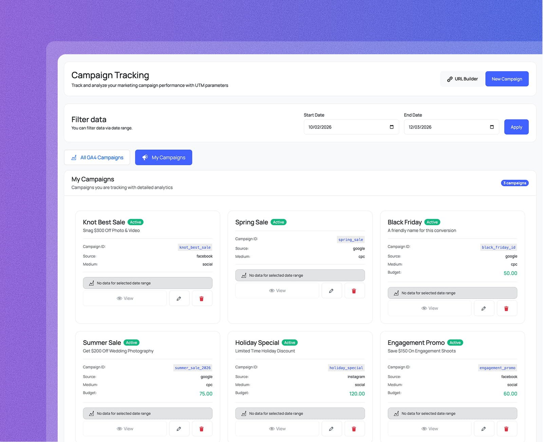Open the Start Date calendar picker
The height and width of the screenshot is (442, 543).
pos(392,127)
